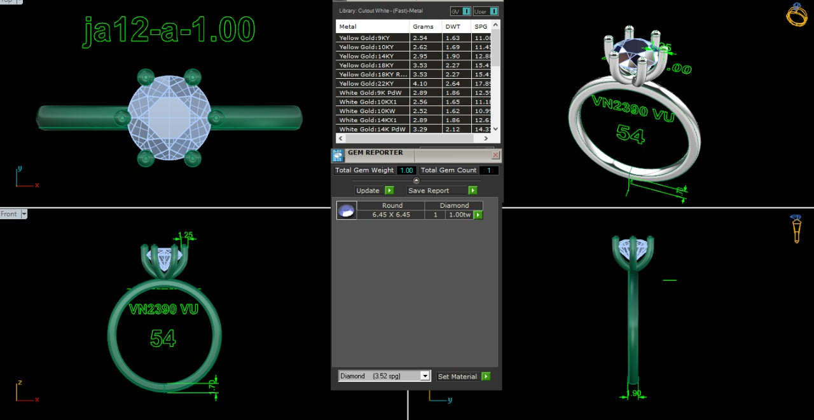Click the Gem Reporter panel icon

(x=338, y=156)
